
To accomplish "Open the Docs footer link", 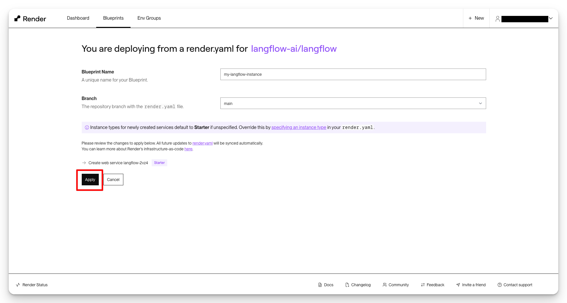I will (x=326, y=285).
